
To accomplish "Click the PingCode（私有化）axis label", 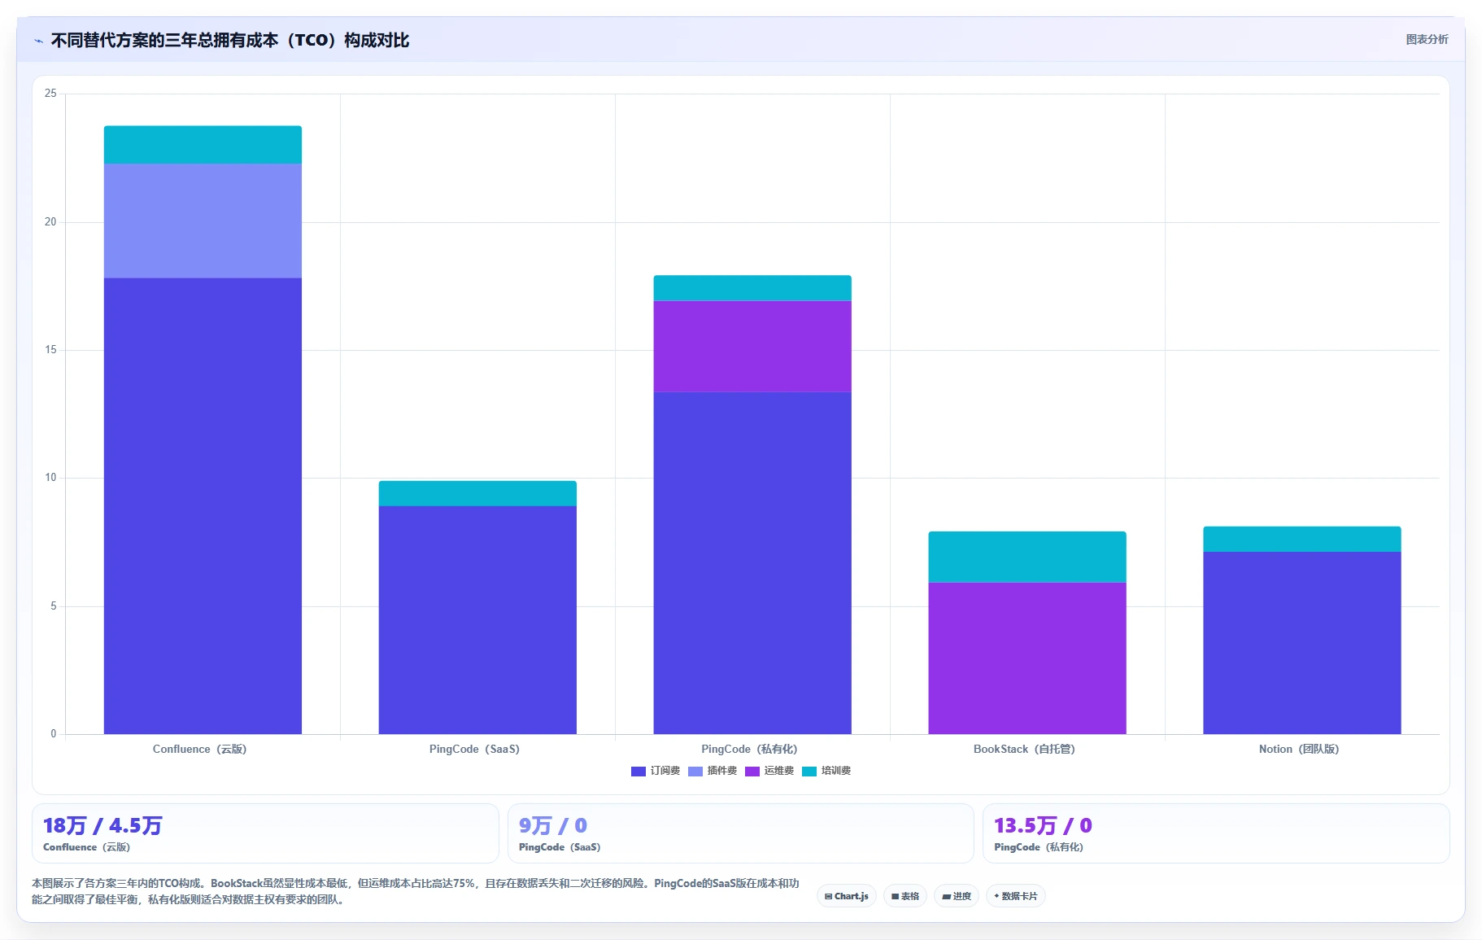I will pos(750,749).
